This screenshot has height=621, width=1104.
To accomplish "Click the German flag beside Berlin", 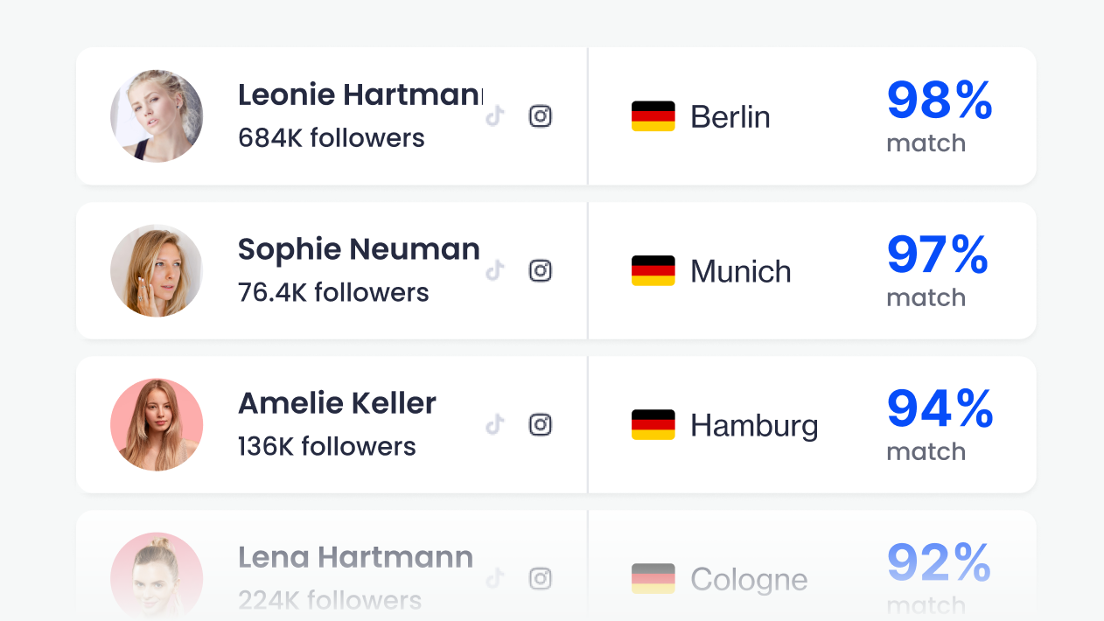I will pyautogui.click(x=653, y=116).
